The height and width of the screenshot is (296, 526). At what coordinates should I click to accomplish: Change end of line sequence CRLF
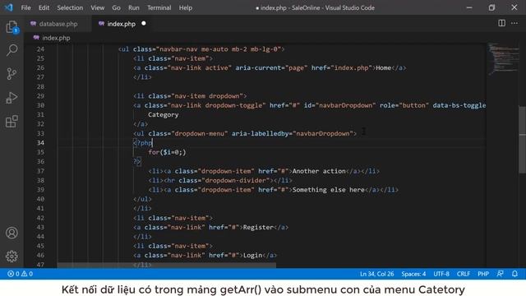point(464,274)
